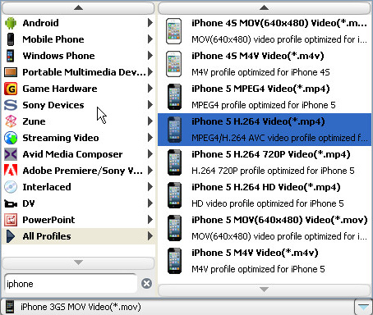Clear the iphone search text
The height and width of the screenshot is (315, 373).
click(146, 283)
